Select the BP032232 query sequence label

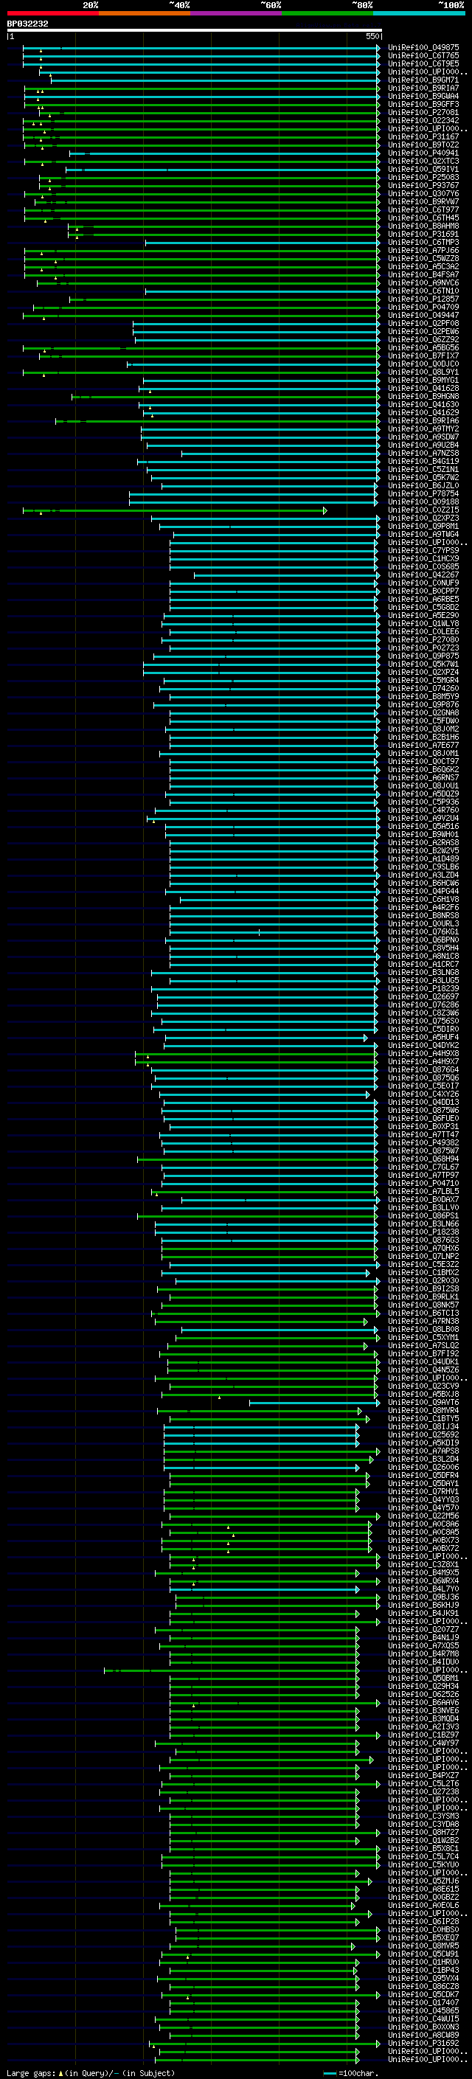point(27,24)
